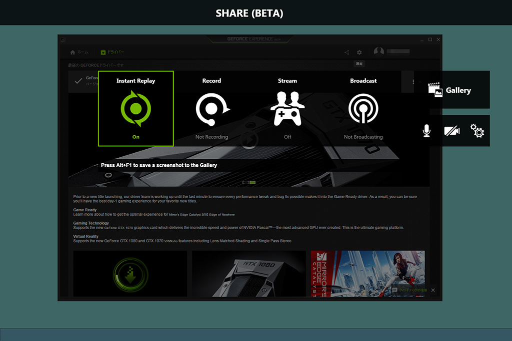The width and height of the screenshot is (512, 341).
Task: Click the 'Not Broadcasting' status text
Action: [363, 137]
